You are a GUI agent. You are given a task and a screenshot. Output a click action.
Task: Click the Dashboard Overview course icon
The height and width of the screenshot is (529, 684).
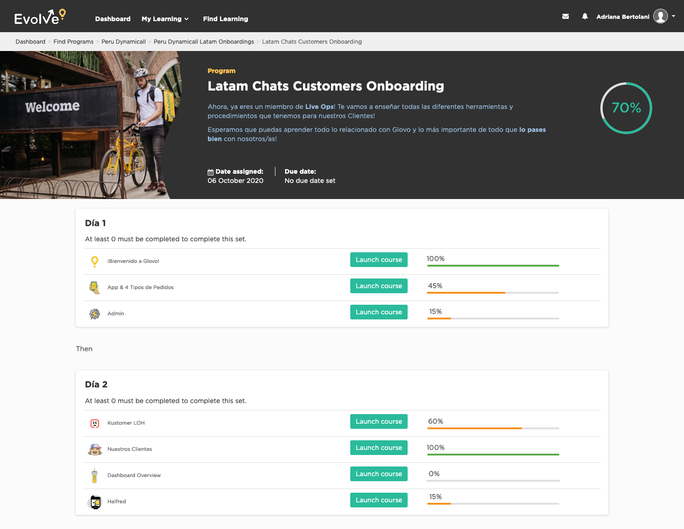[95, 476]
